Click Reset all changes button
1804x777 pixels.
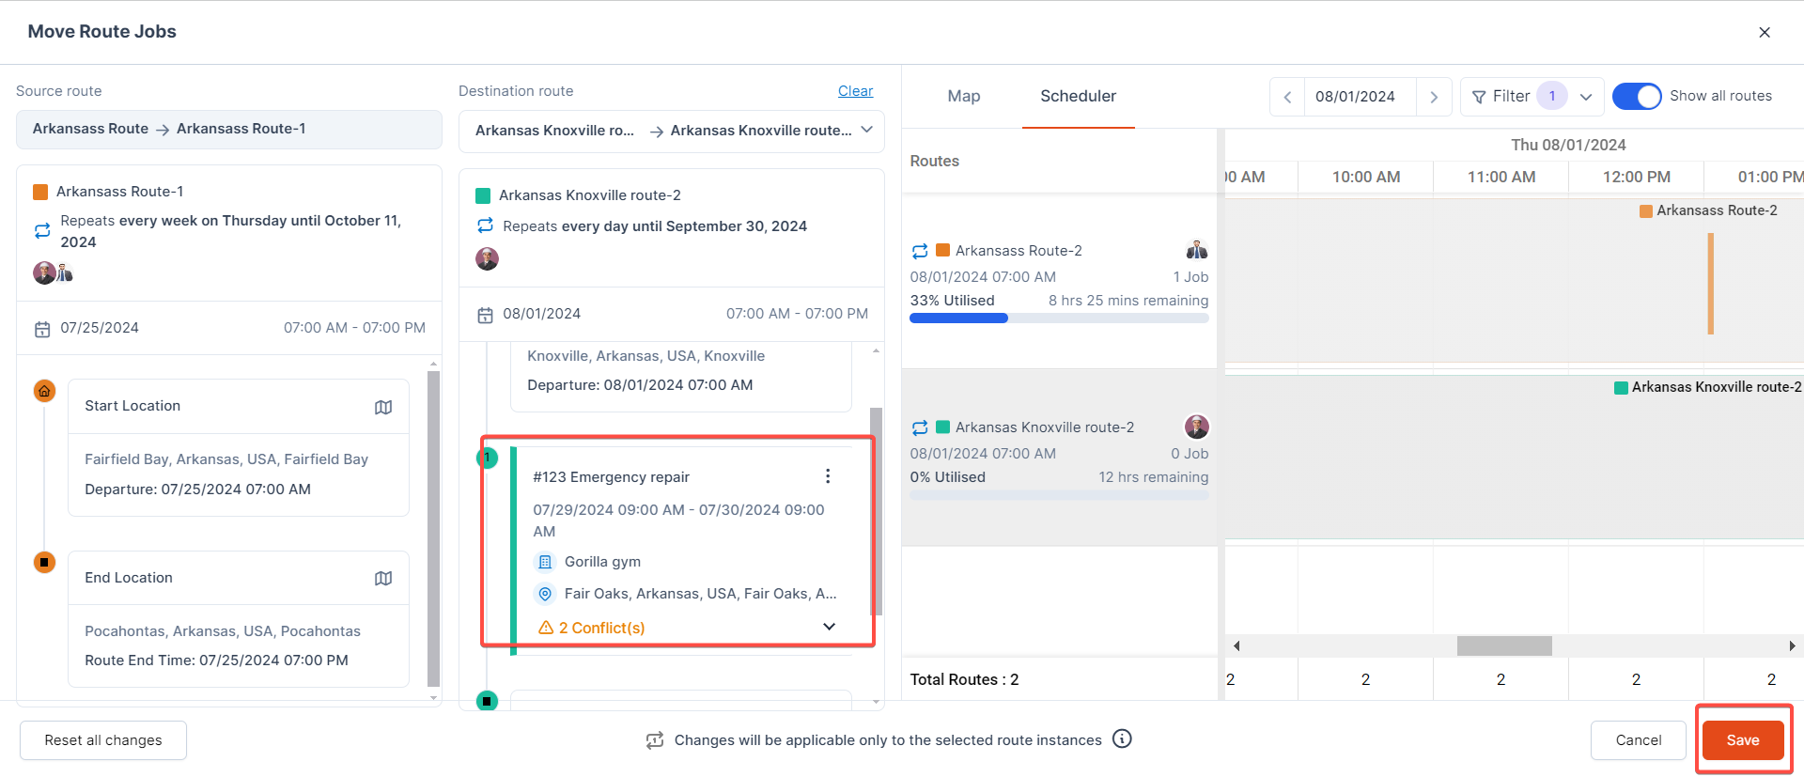point(103,740)
